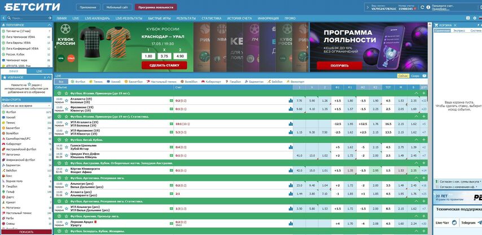Open Хоккей in sports sidebar

[x=11, y=117]
